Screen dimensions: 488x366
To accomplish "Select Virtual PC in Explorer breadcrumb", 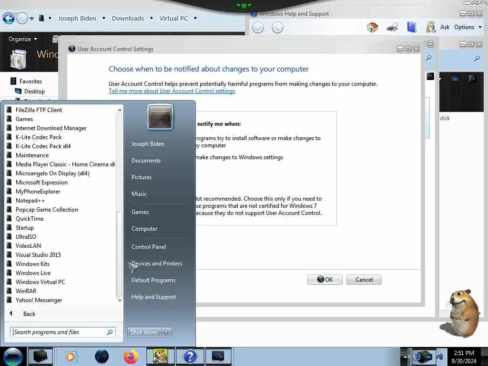I will pos(173,19).
